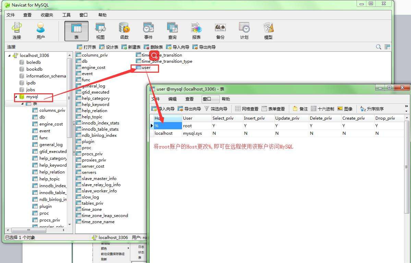The width and height of the screenshot is (411, 263).
Task: Open 编辑 menu in user window
Action: [172, 99]
